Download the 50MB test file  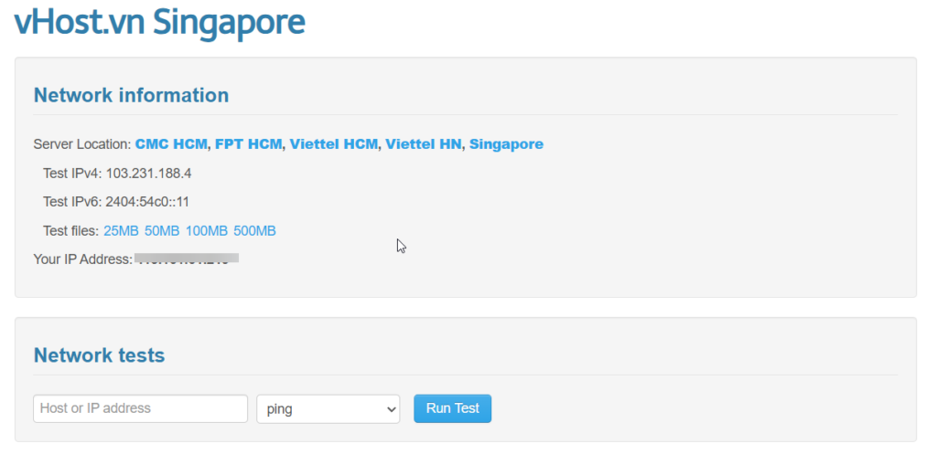tap(161, 231)
